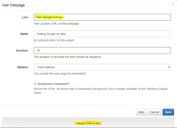The height and width of the screenshot is (128, 177).
Task: Open Help for this widget
Action: tap(141, 112)
